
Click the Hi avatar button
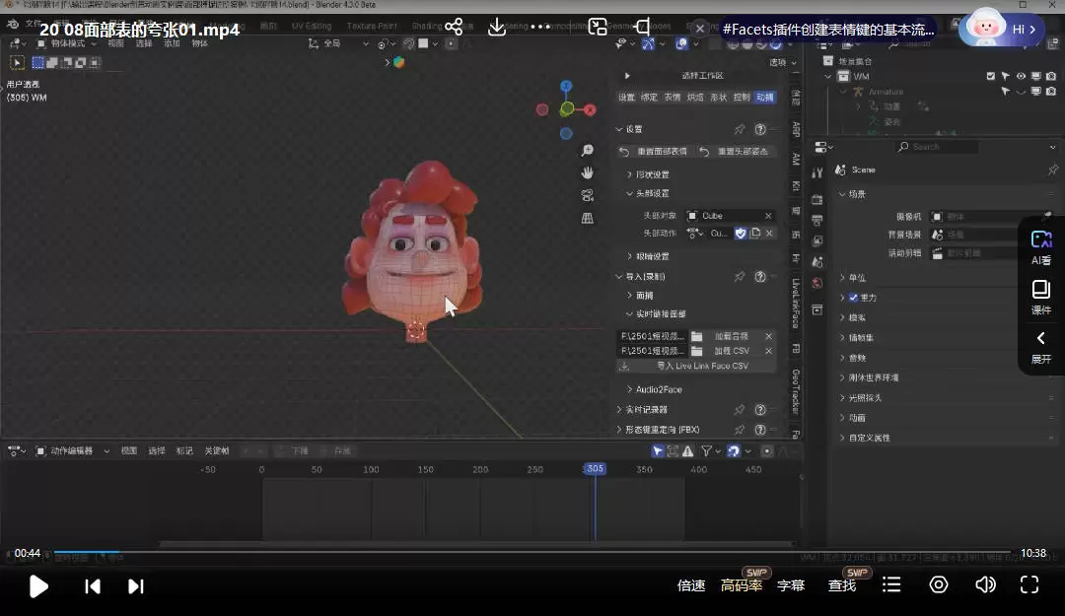(x=1001, y=30)
